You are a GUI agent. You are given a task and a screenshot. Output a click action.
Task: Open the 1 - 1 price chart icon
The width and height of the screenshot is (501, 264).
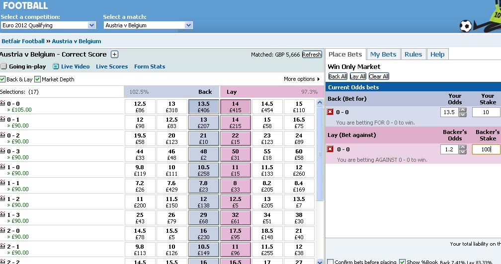2,183
